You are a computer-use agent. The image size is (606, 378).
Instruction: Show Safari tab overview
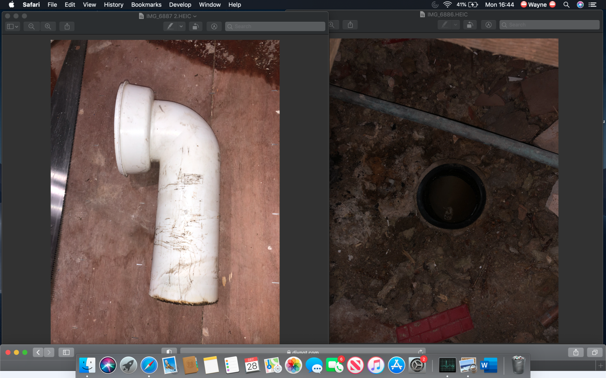point(595,352)
